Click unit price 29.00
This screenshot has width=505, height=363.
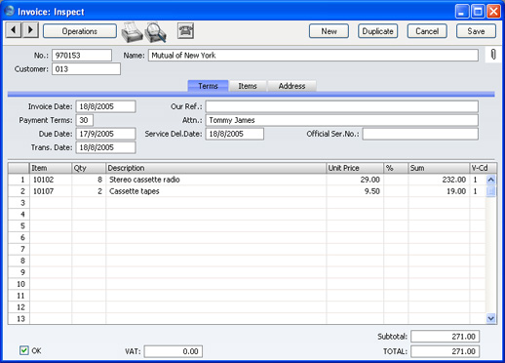370,180
